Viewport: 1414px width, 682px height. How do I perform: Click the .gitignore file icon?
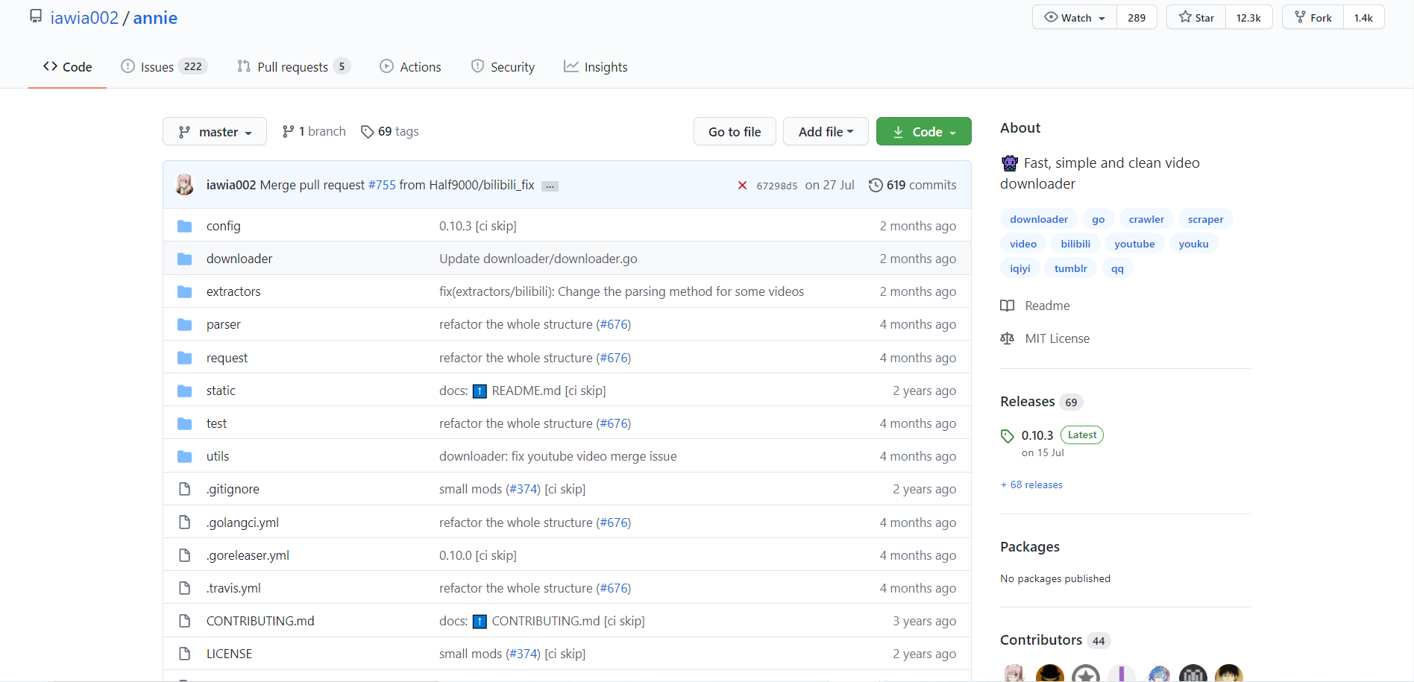[x=185, y=489]
